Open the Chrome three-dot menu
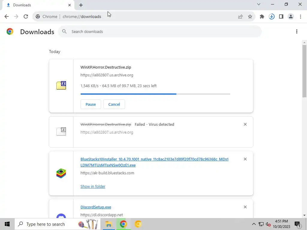Image resolution: width=307 pixels, height=230 pixels. (x=300, y=17)
